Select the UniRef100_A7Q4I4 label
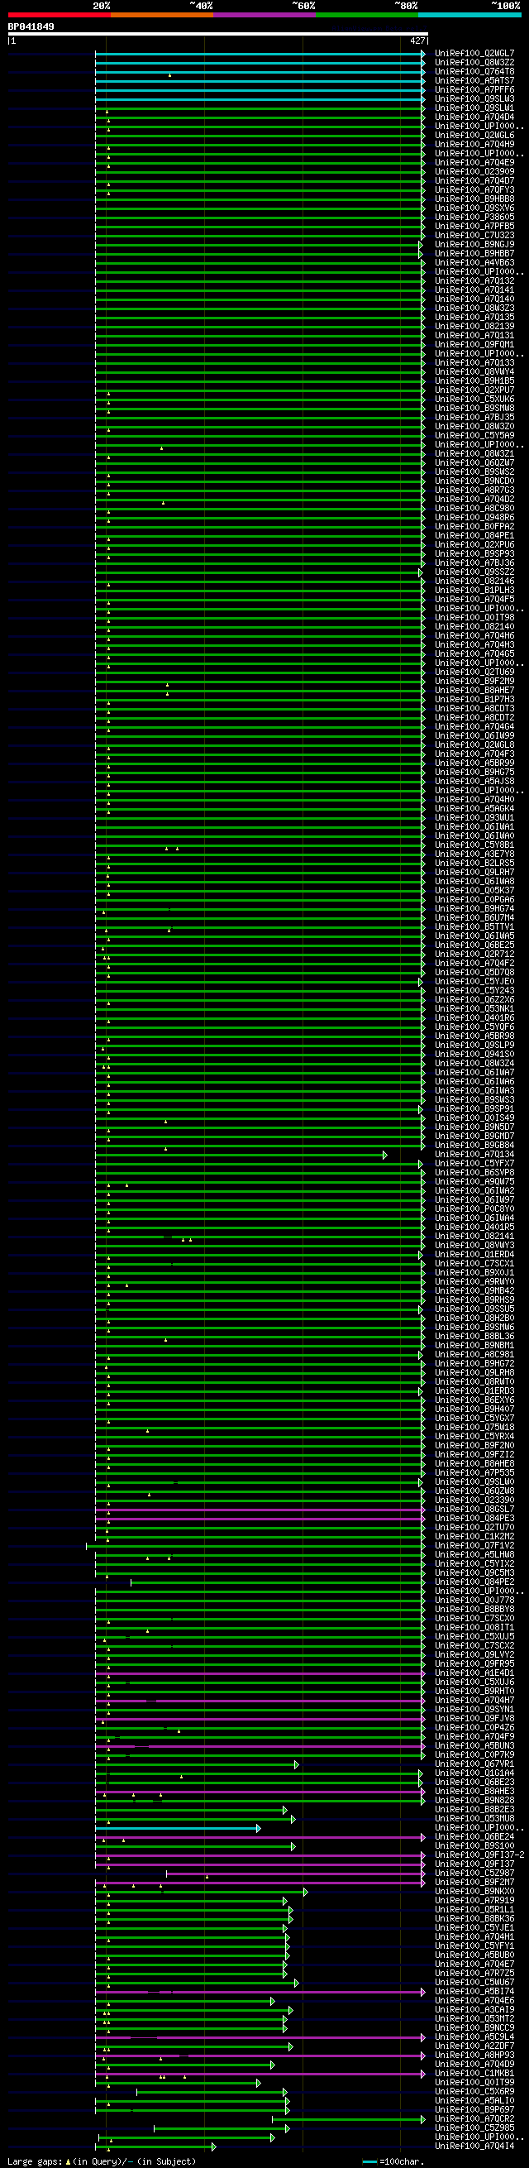This screenshot has width=529, height=2168. (474, 2146)
